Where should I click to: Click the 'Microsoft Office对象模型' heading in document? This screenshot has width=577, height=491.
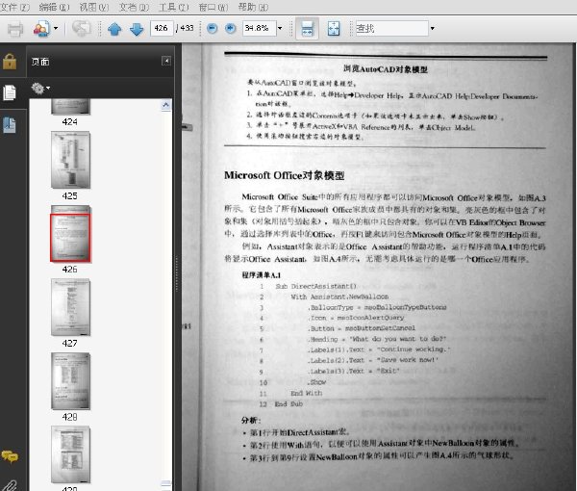[285, 175]
